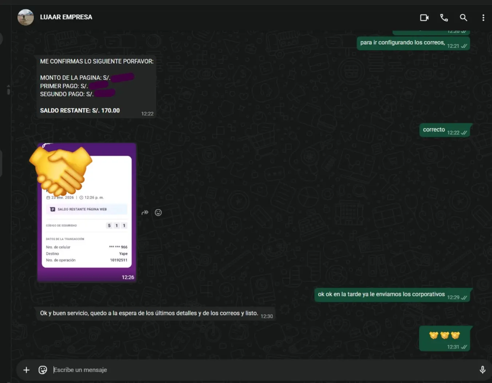Open the three-dot chat menu
The image size is (492, 383).
483,17
